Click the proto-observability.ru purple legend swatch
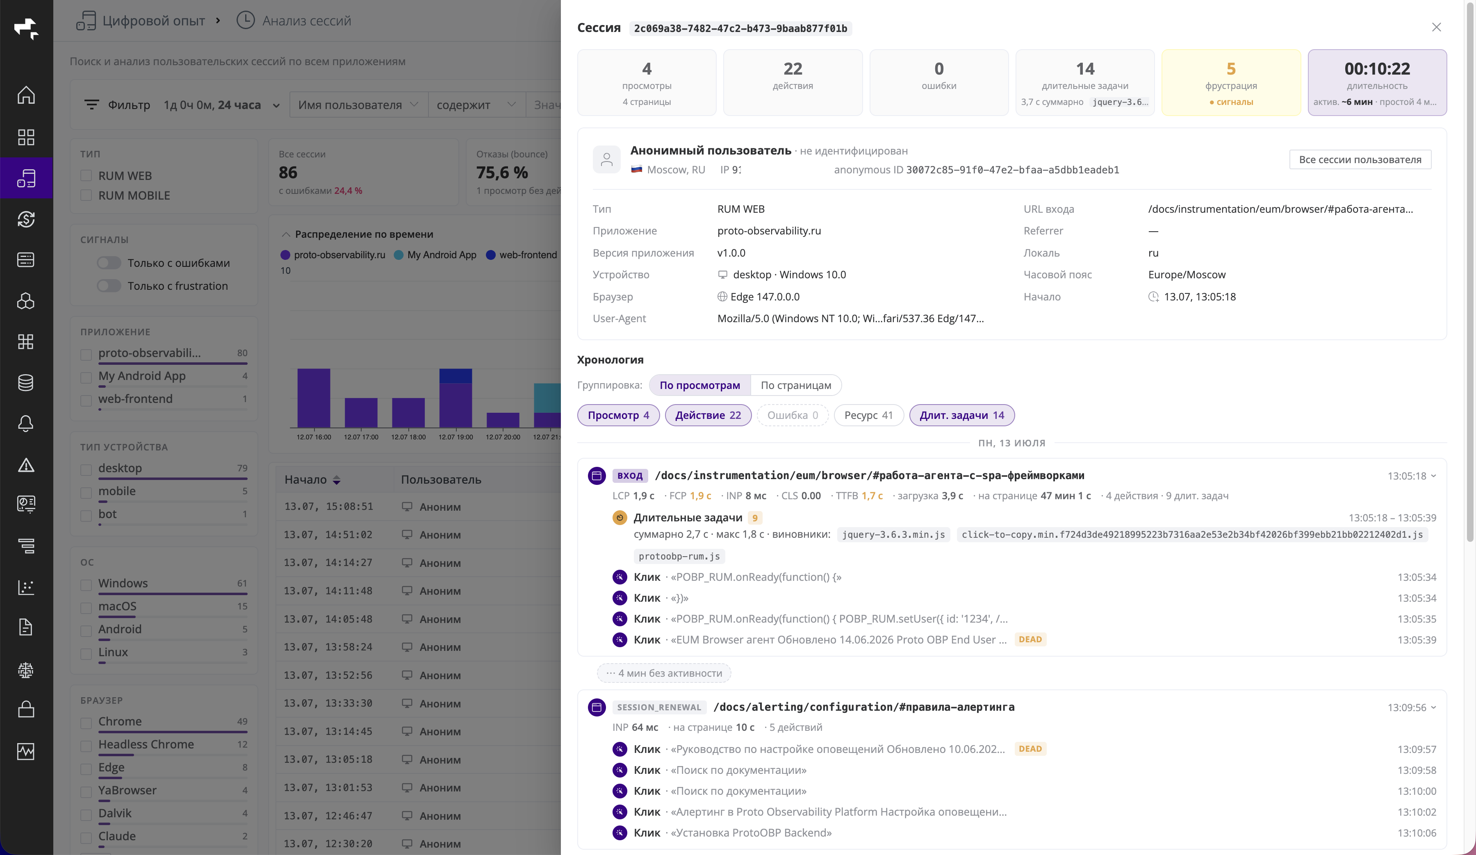Viewport: 1476px width, 855px height. click(285, 255)
